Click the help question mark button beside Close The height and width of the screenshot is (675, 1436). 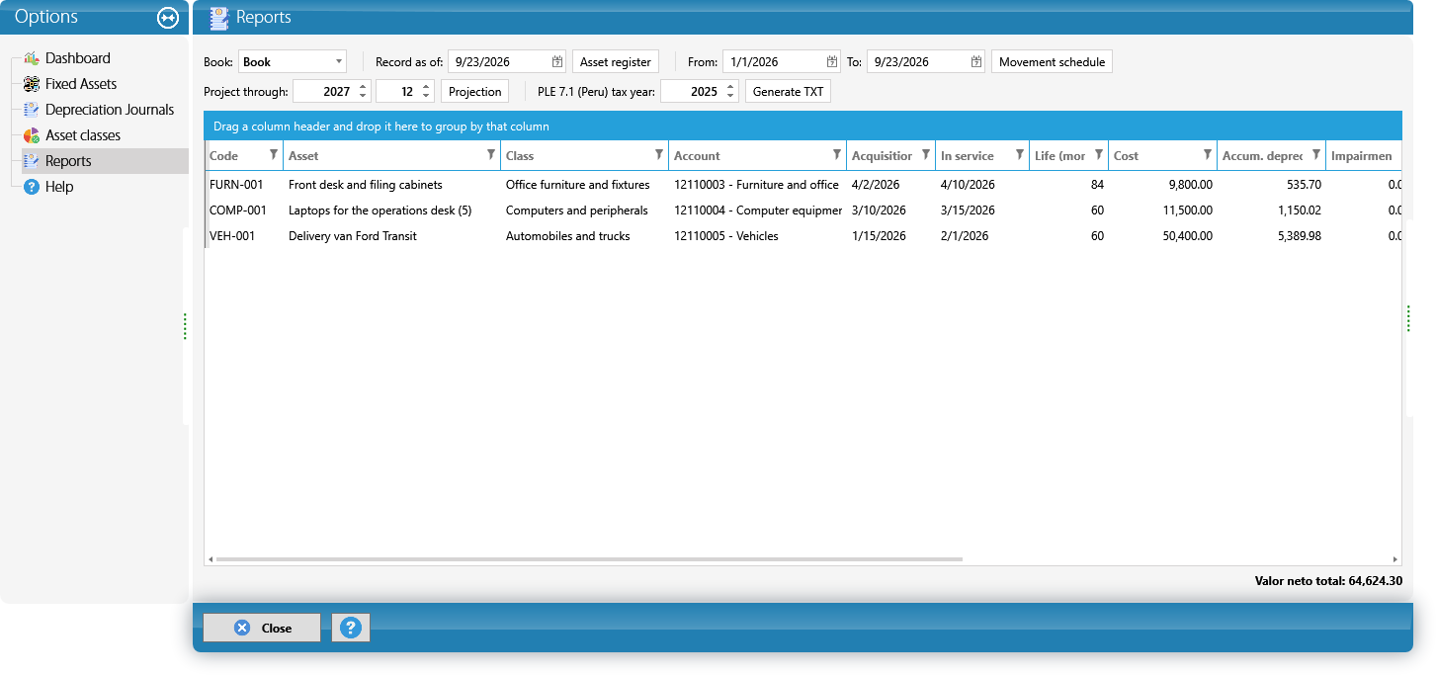(x=351, y=628)
